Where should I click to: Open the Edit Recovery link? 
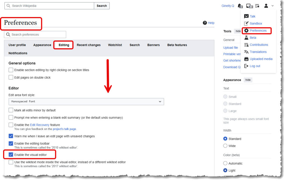(x=40, y=125)
